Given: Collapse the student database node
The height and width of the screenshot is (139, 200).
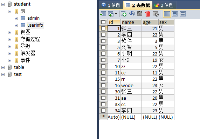Looking at the screenshot, I should 3,4.
